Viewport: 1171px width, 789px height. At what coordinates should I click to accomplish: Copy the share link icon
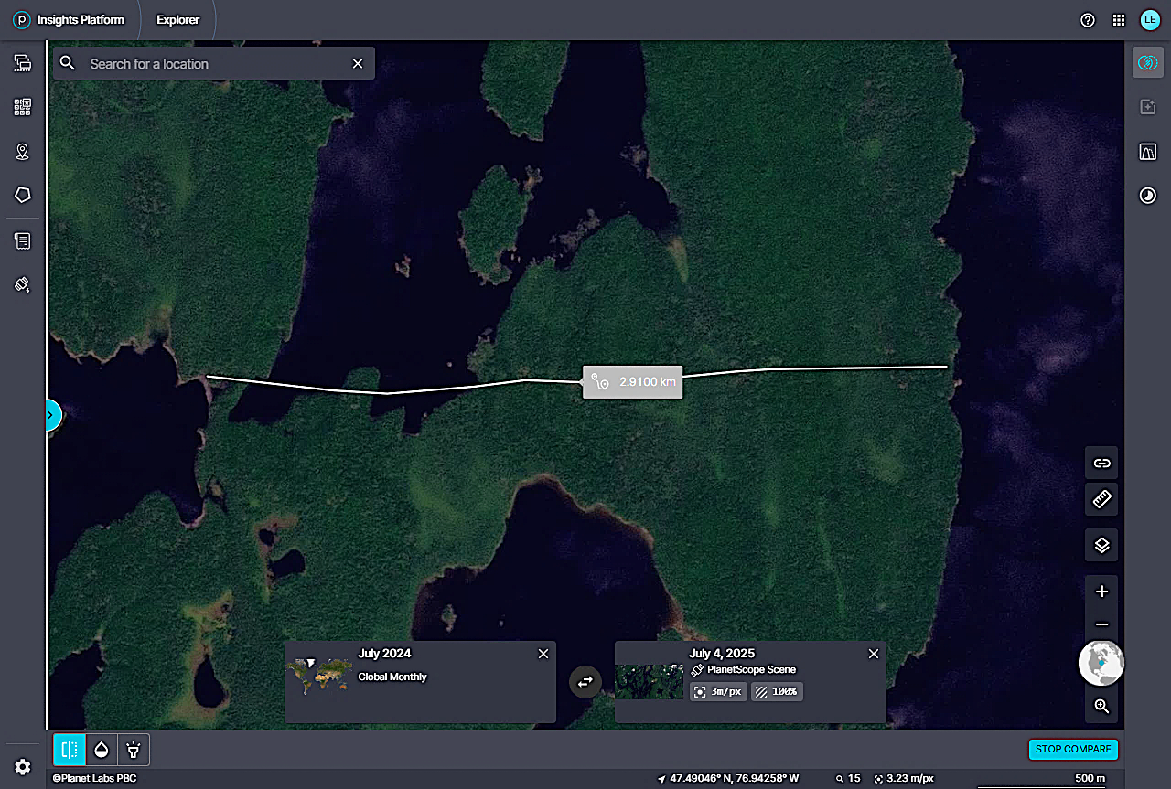(1101, 463)
